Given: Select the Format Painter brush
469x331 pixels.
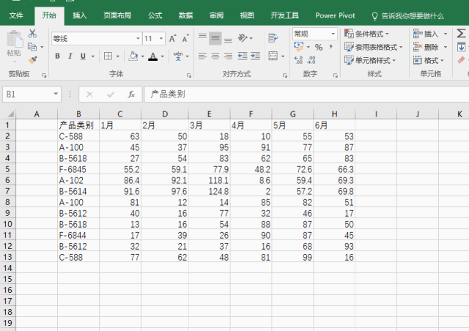Looking at the screenshot, I should 32,59.
